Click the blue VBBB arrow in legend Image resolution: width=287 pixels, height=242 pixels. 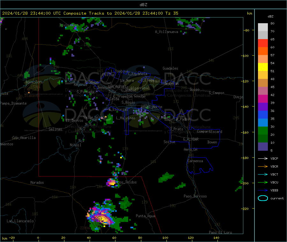[x=263, y=190]
